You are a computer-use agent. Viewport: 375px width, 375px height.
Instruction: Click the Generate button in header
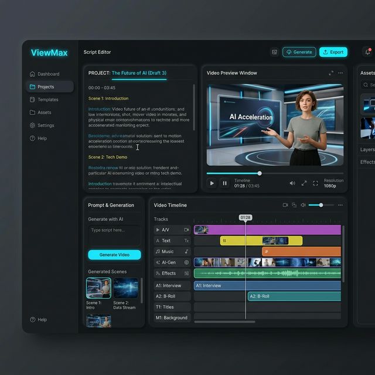coord(299,52)
